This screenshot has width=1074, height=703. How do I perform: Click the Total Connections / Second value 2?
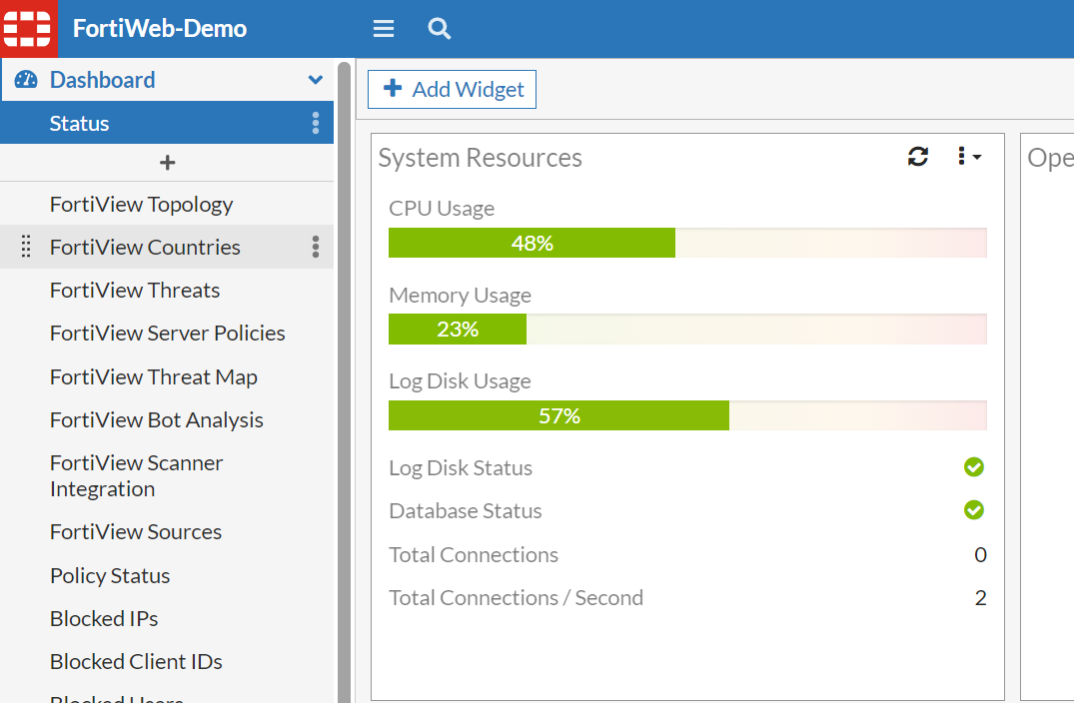click(x=980, y=597)
